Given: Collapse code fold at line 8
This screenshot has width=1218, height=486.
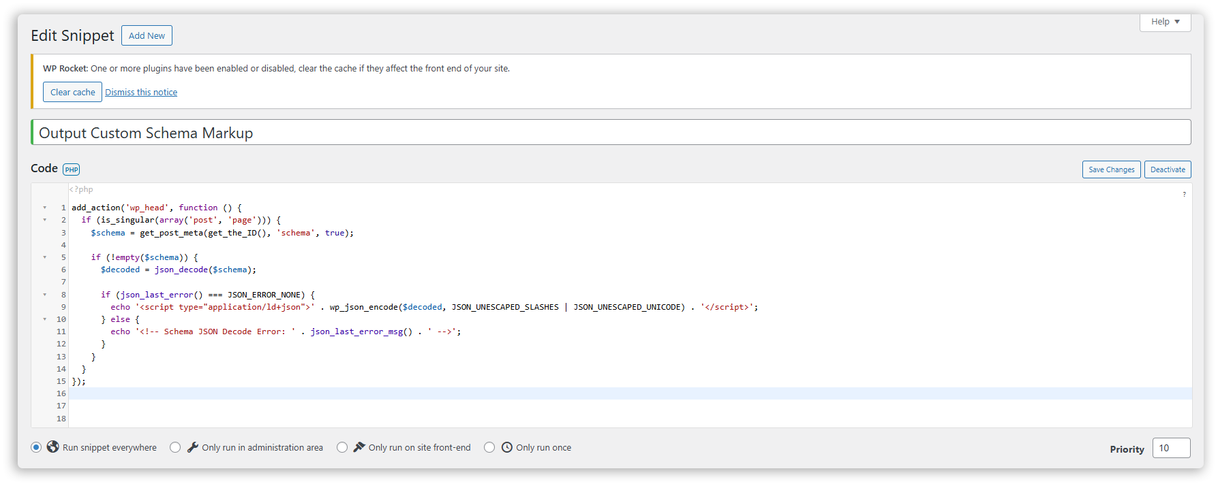Looking at the screenshot, I should [45, 295].
